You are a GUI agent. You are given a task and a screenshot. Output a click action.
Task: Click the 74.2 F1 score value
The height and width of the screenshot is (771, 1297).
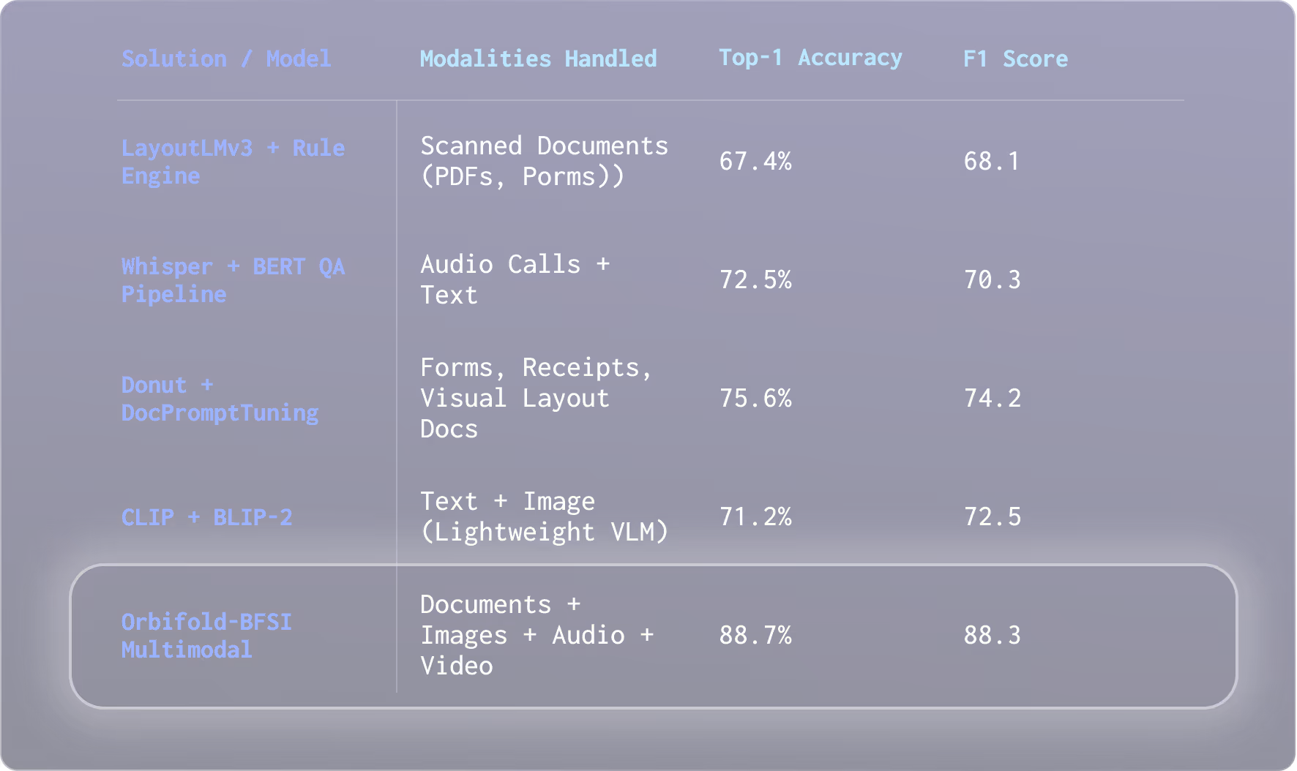tap(992, 399)
